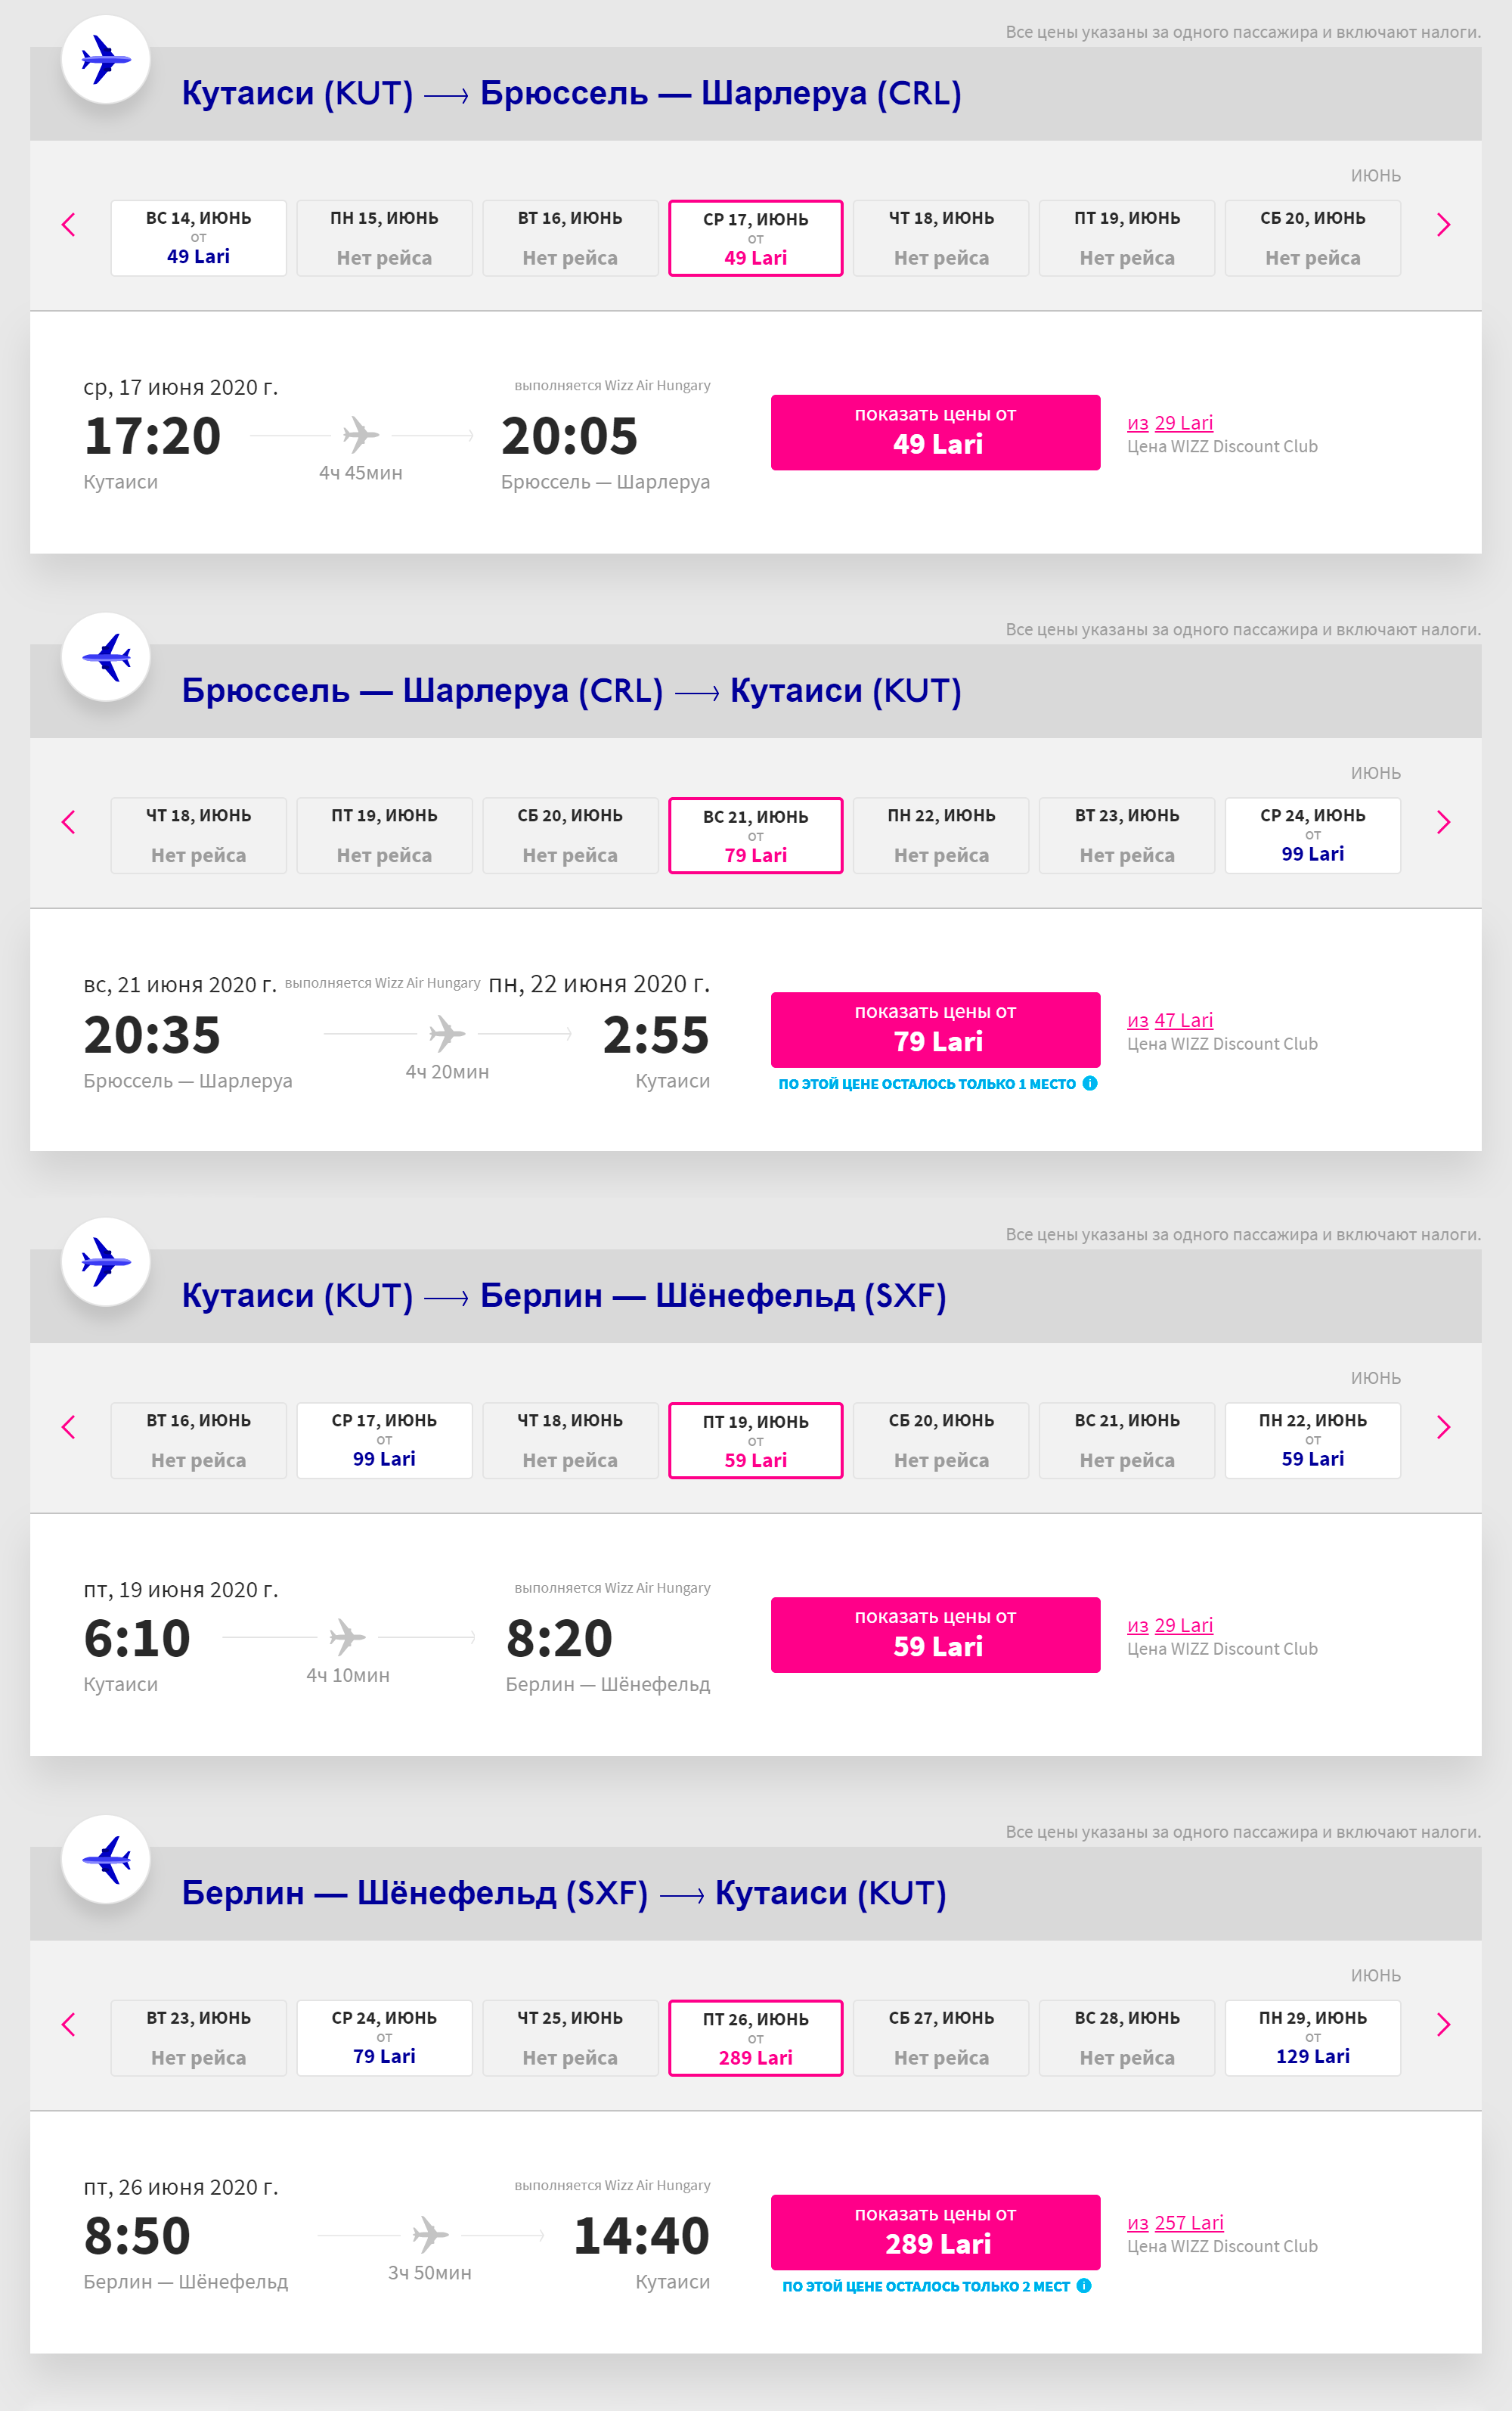Go to next week on Kutaisi–Berlin row
Screen dimensions: 1512x2411
(1443, 1428)
